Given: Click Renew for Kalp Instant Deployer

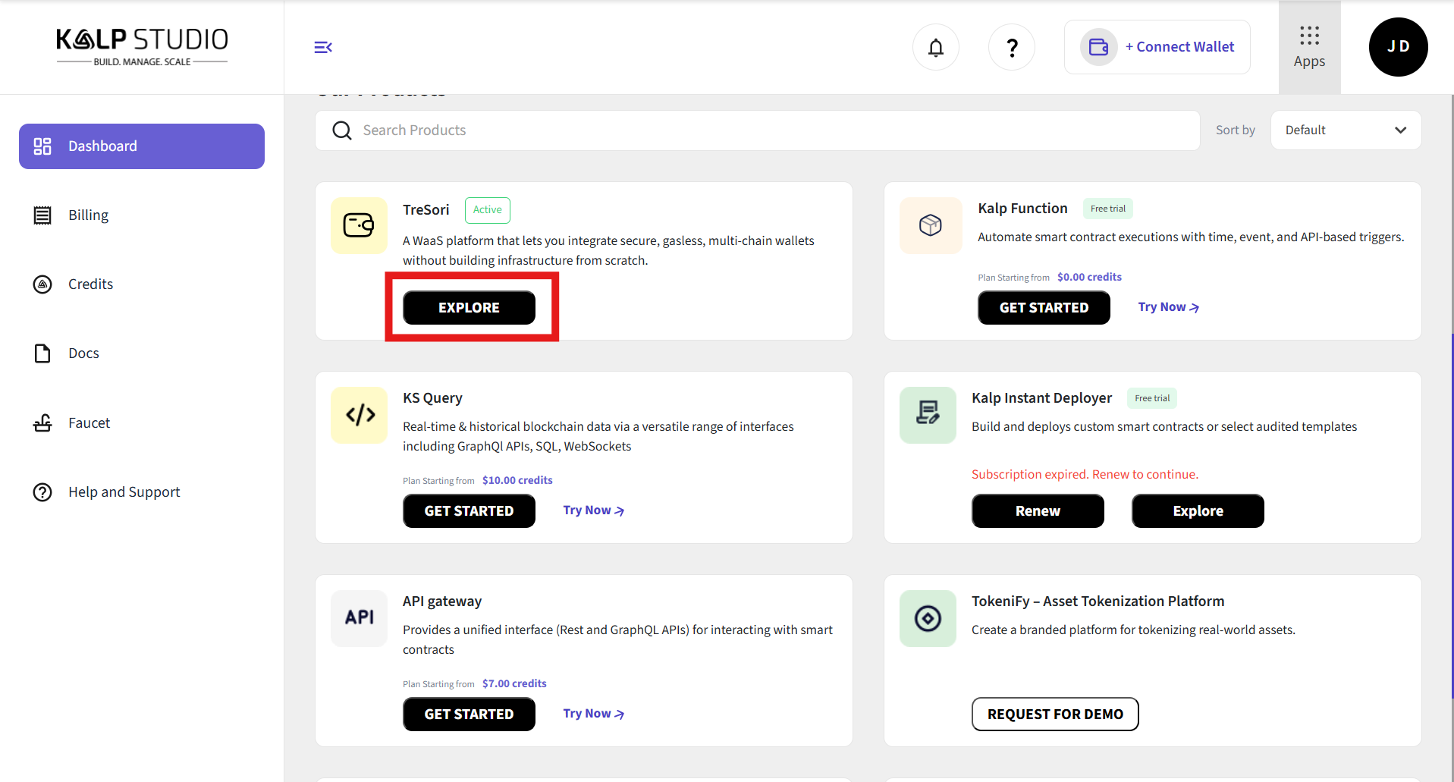Looking at the screenshot, I should coord(1037,511).
